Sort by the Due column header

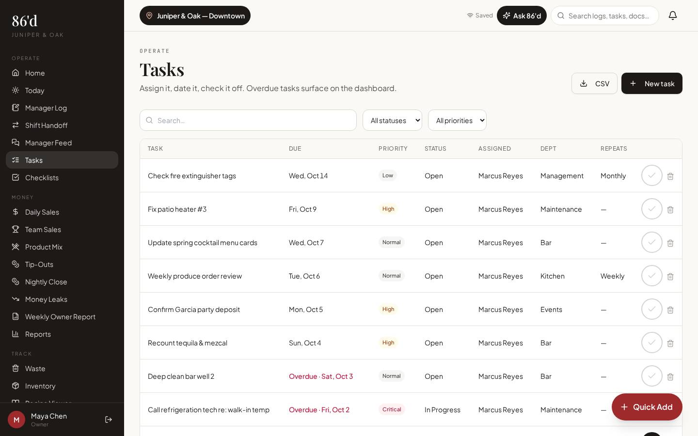[x=295, y=149]
